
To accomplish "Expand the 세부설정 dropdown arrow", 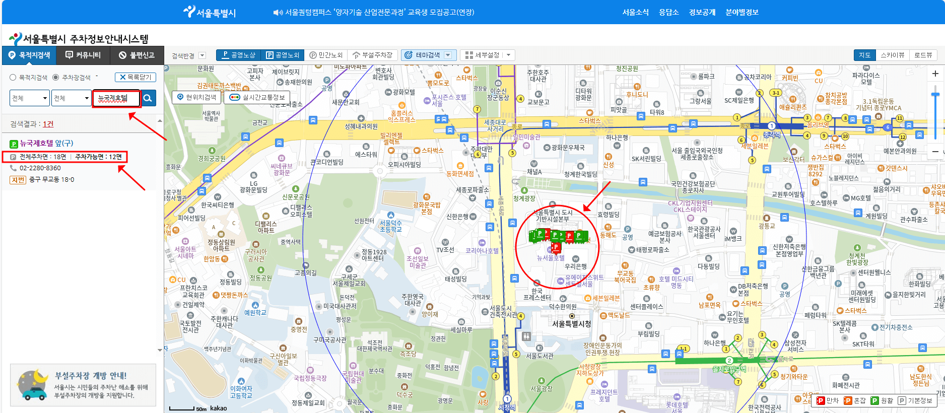I will (509, 55).
